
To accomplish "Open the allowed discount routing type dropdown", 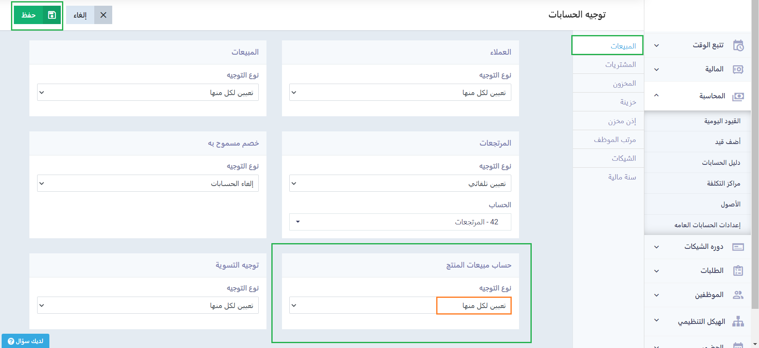I will coord(148,184).
